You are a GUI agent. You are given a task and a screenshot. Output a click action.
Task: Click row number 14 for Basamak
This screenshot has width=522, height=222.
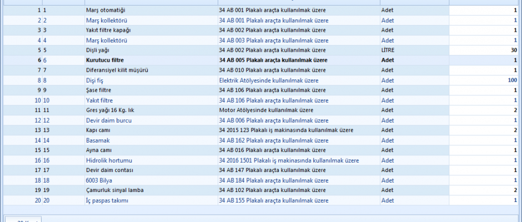38,140
